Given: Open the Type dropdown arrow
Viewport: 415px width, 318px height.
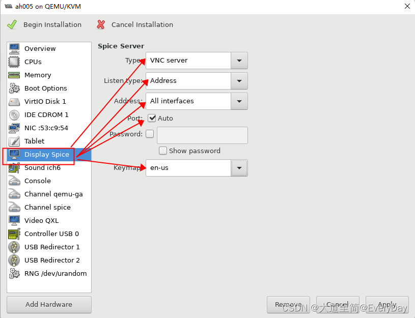Looking at the screenshot, I should 239,61.
